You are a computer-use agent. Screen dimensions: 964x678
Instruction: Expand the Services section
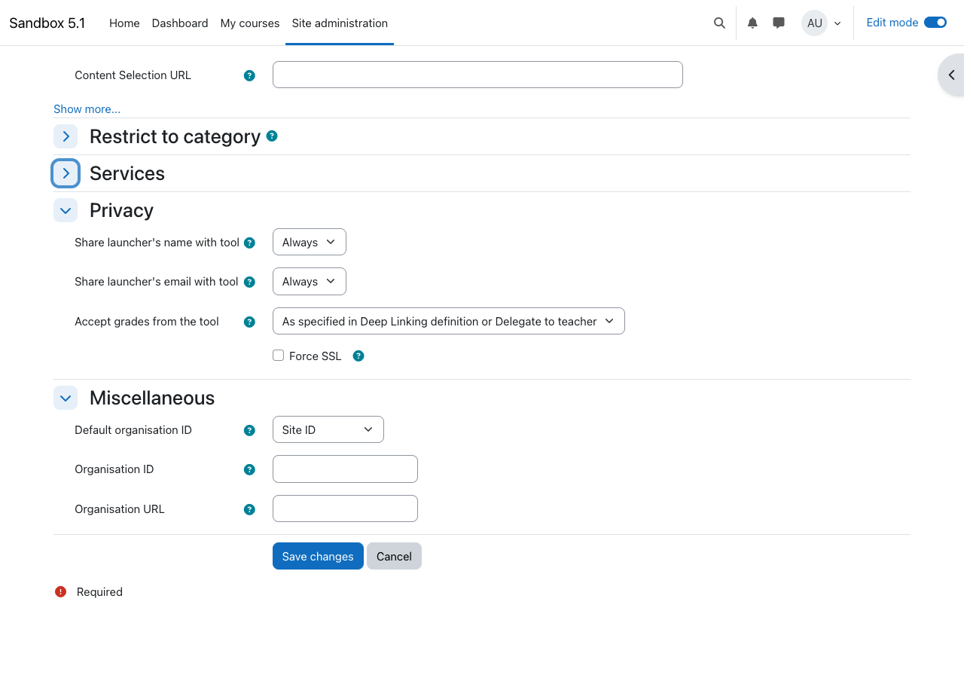[x=66, y=173]
